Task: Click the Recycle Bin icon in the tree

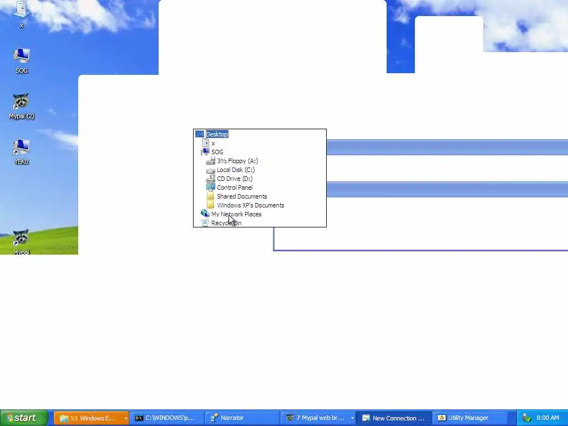Action: point(205,223)
